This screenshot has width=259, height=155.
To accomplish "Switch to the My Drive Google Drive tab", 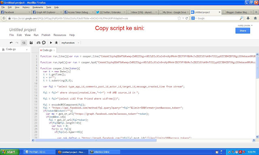I will [x=174, y=12].
